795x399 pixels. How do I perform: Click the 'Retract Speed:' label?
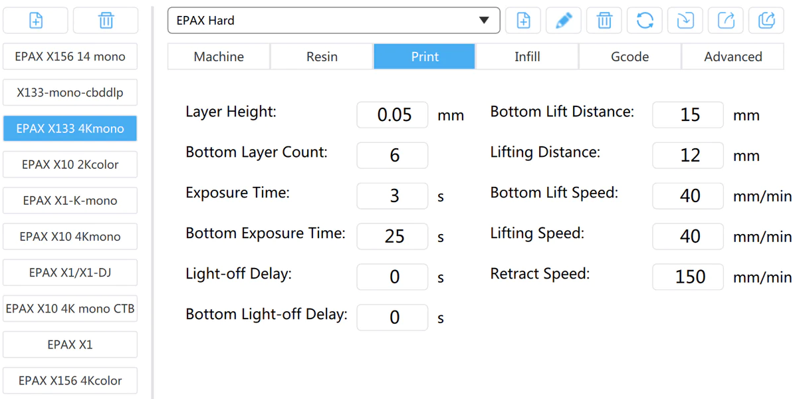540,274
